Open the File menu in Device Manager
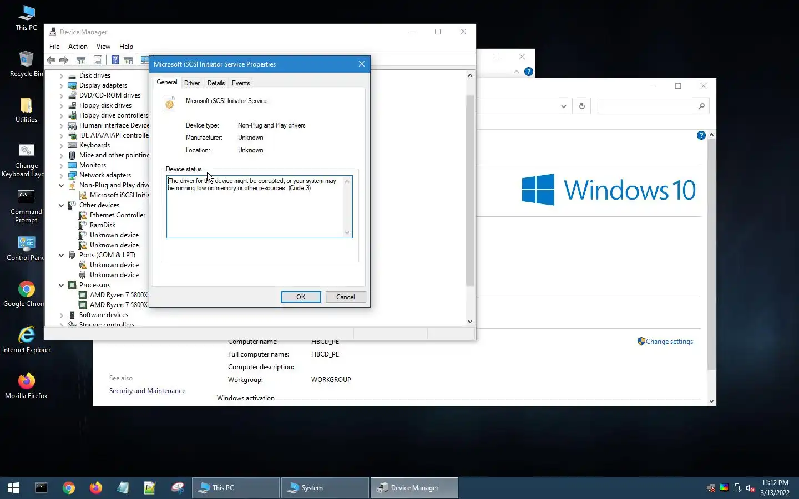The height and width of the screenshot is (499, 799). (54, 47)
